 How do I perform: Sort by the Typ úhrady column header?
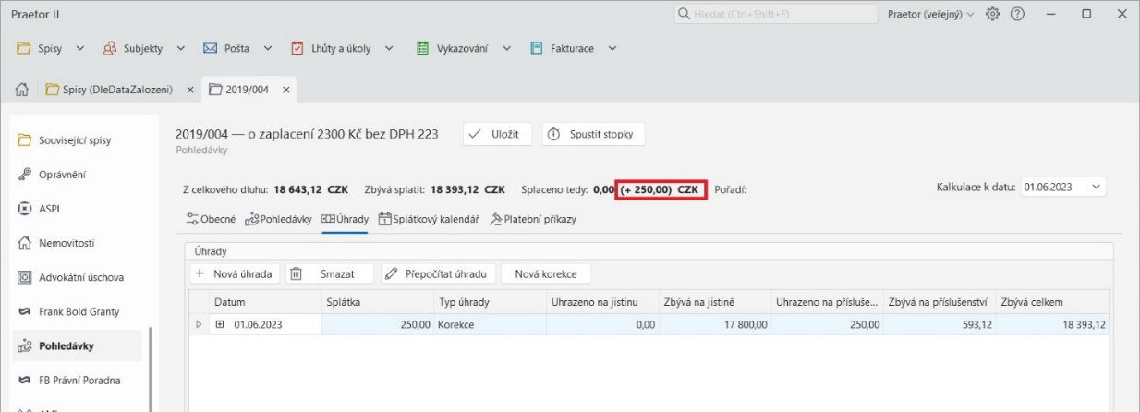point(489,302)
